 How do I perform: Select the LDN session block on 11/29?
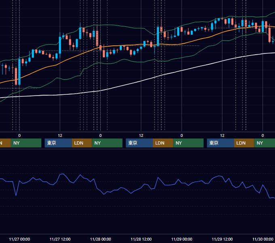[244, 143]
